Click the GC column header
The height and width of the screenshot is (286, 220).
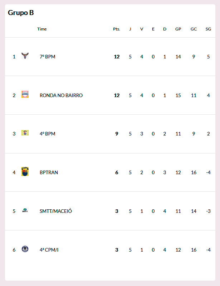pos(194,29)
